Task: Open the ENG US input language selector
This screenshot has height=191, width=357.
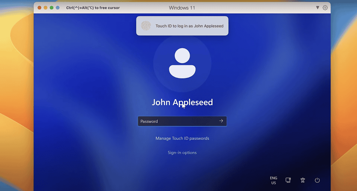Action: [273, 180]
